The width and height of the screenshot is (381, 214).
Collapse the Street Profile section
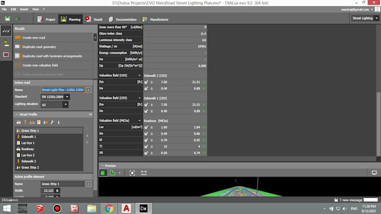click(x=17, y=114)
